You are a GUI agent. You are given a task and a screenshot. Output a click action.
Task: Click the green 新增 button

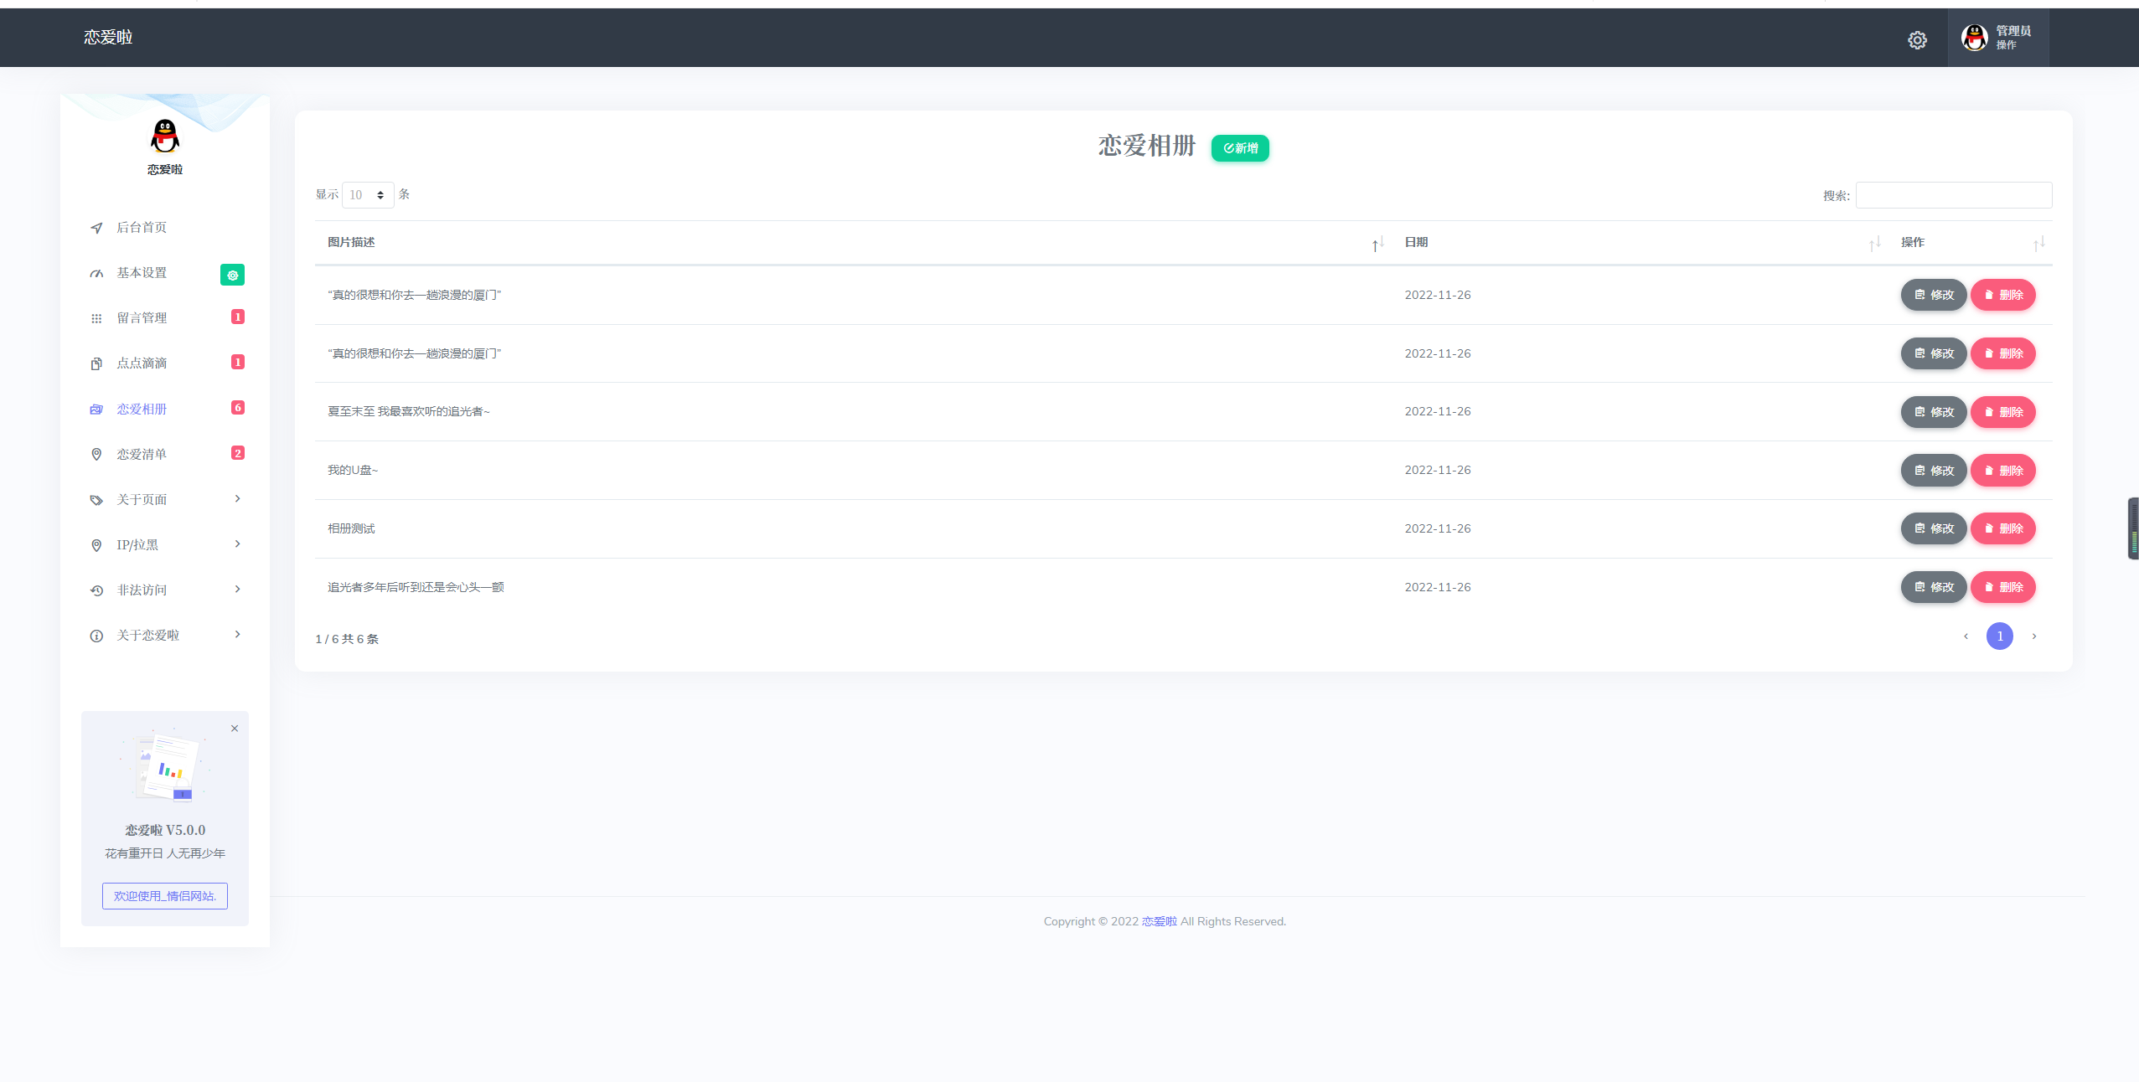pos(1240,148)
